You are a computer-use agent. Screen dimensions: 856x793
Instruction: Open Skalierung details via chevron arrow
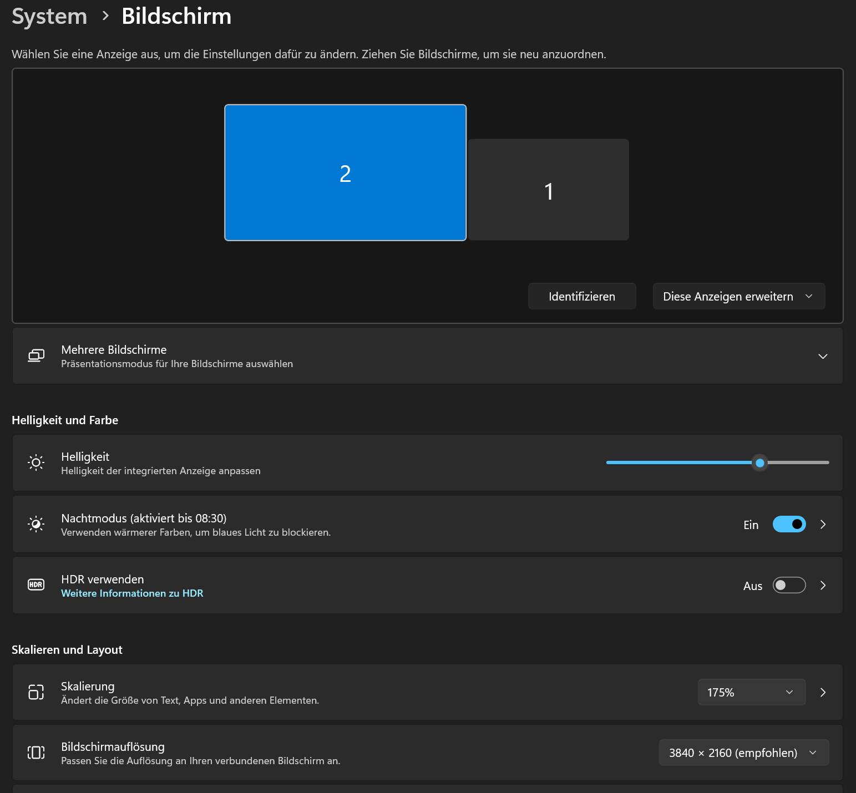(823, 692)
